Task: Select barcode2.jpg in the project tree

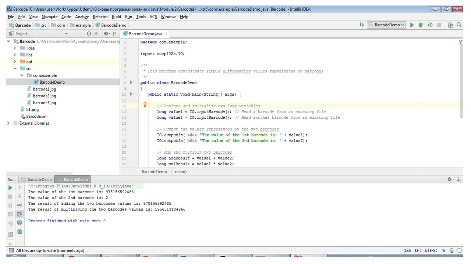Action: [x=44, y=96]
